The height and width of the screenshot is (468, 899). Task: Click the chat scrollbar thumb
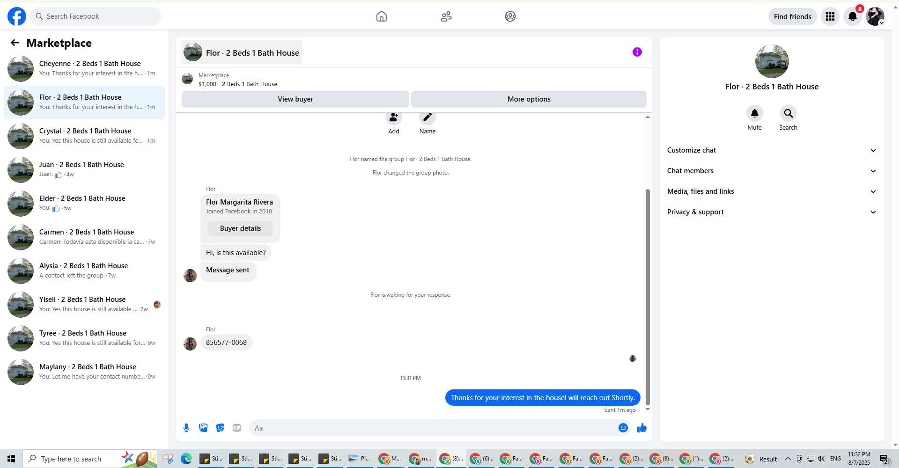click(x=648, y=297)
